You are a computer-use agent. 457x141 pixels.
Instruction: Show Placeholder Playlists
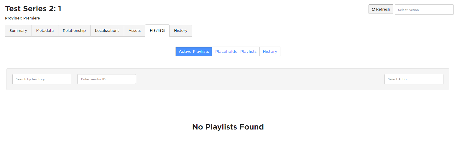pos(236,51)
